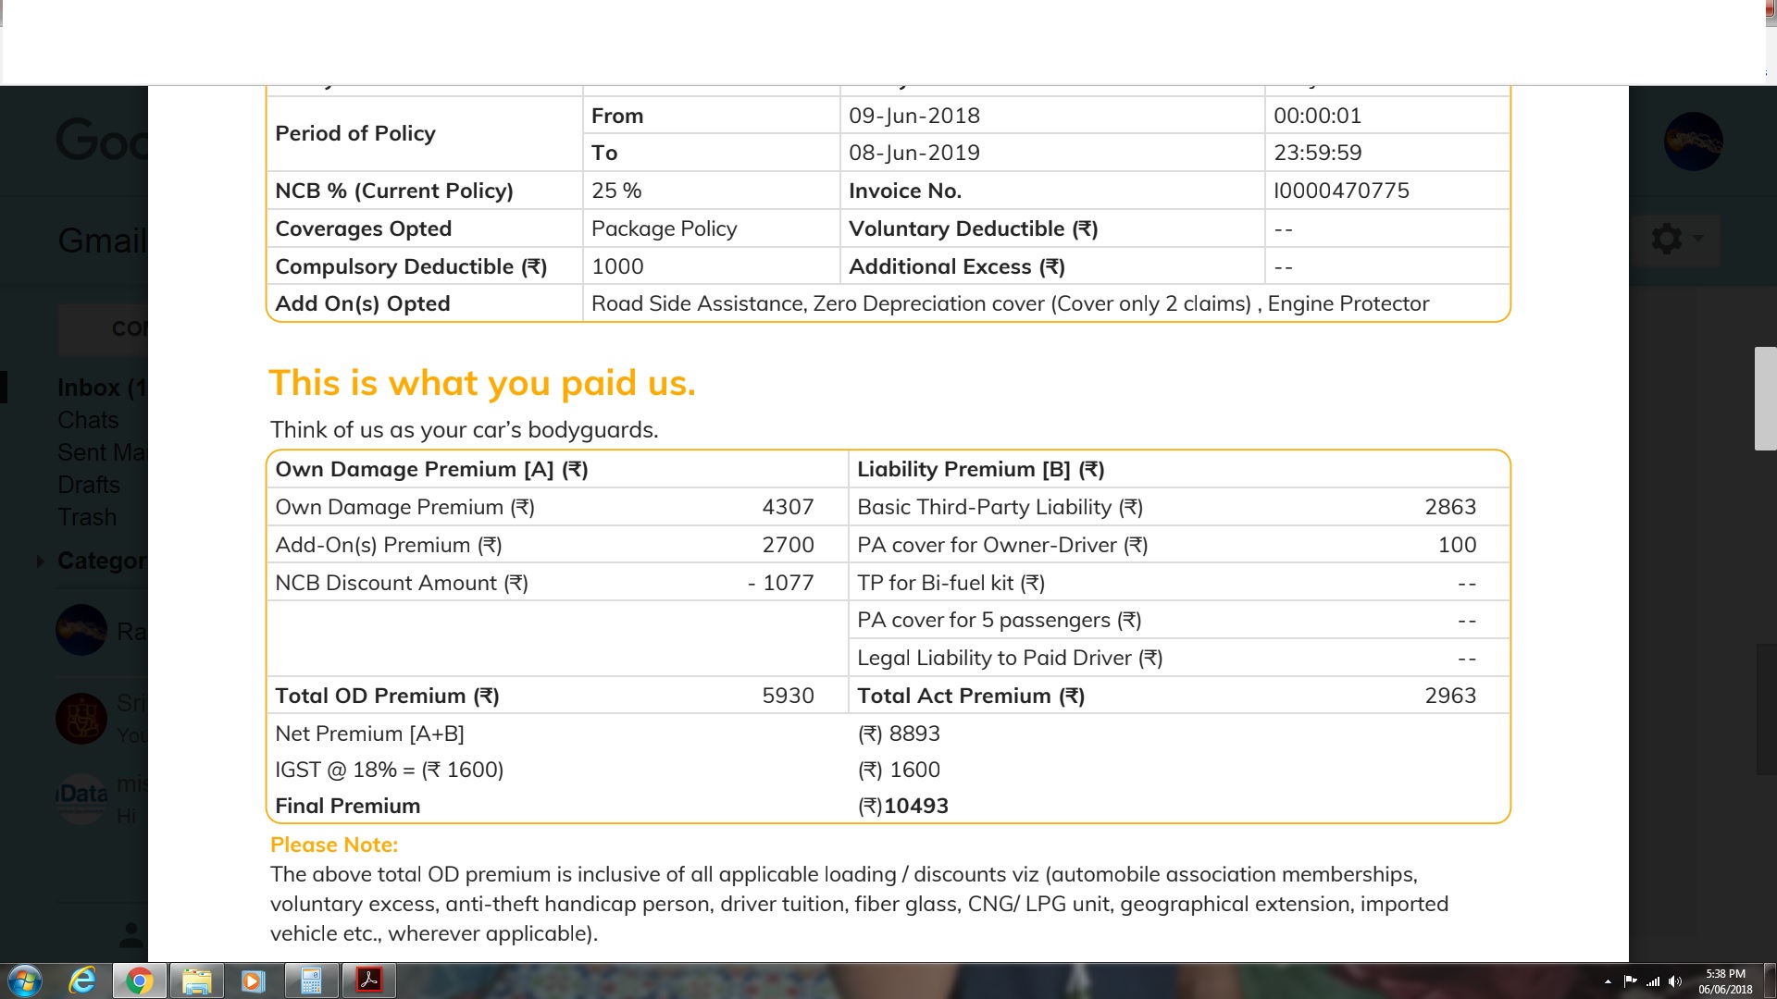
Task: Click the IGST amount 1600 on the right
Action: pos(914,770)
